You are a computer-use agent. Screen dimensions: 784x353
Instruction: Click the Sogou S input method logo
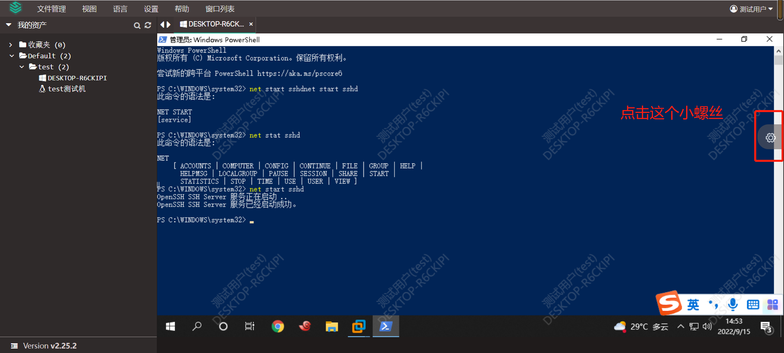point(669,303)
